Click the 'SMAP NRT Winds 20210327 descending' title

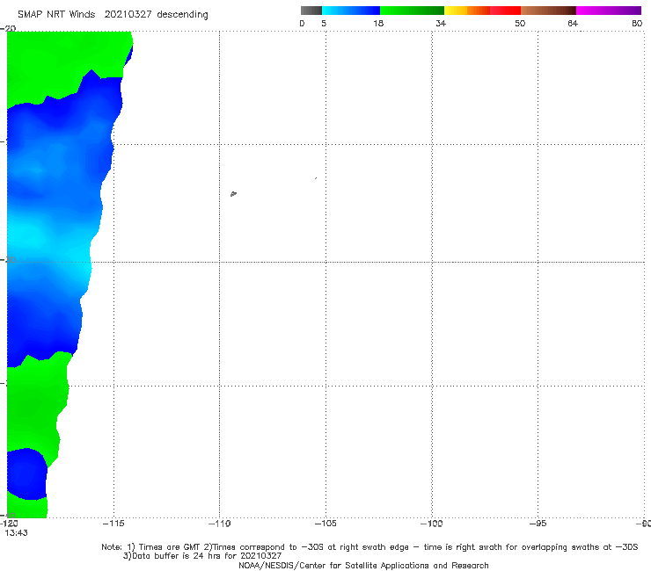[x=113, y=14]
